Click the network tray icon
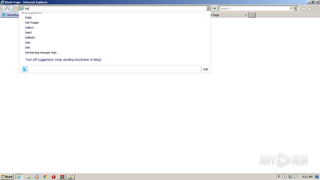Image resolution: width=320 pixels, height=180 pixels. coord(290,177)
